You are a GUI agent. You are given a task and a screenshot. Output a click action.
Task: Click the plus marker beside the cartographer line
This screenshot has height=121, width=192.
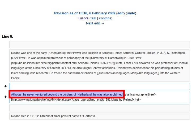click(5, 97)
